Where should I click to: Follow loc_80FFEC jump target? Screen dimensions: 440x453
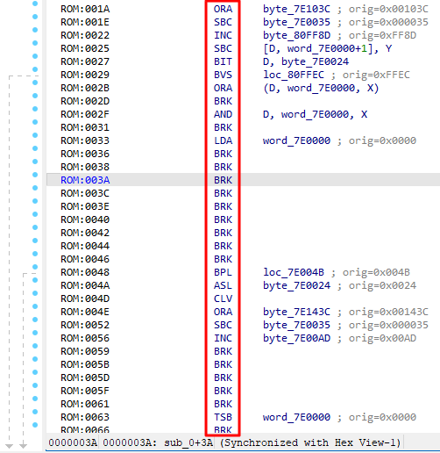(294, 75)
